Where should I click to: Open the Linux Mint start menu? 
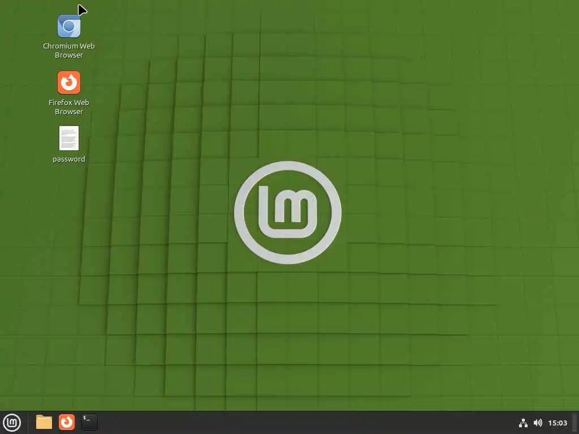pyautogui.click(x=12, y=423)
